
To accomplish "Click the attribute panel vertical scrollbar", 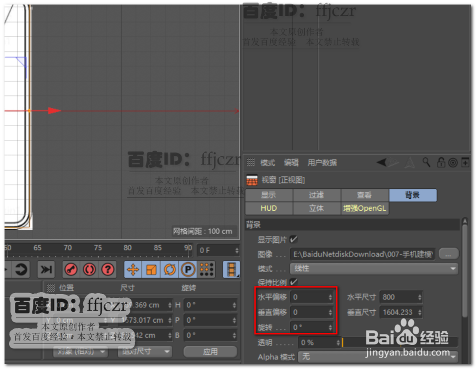I will point(465,270).
